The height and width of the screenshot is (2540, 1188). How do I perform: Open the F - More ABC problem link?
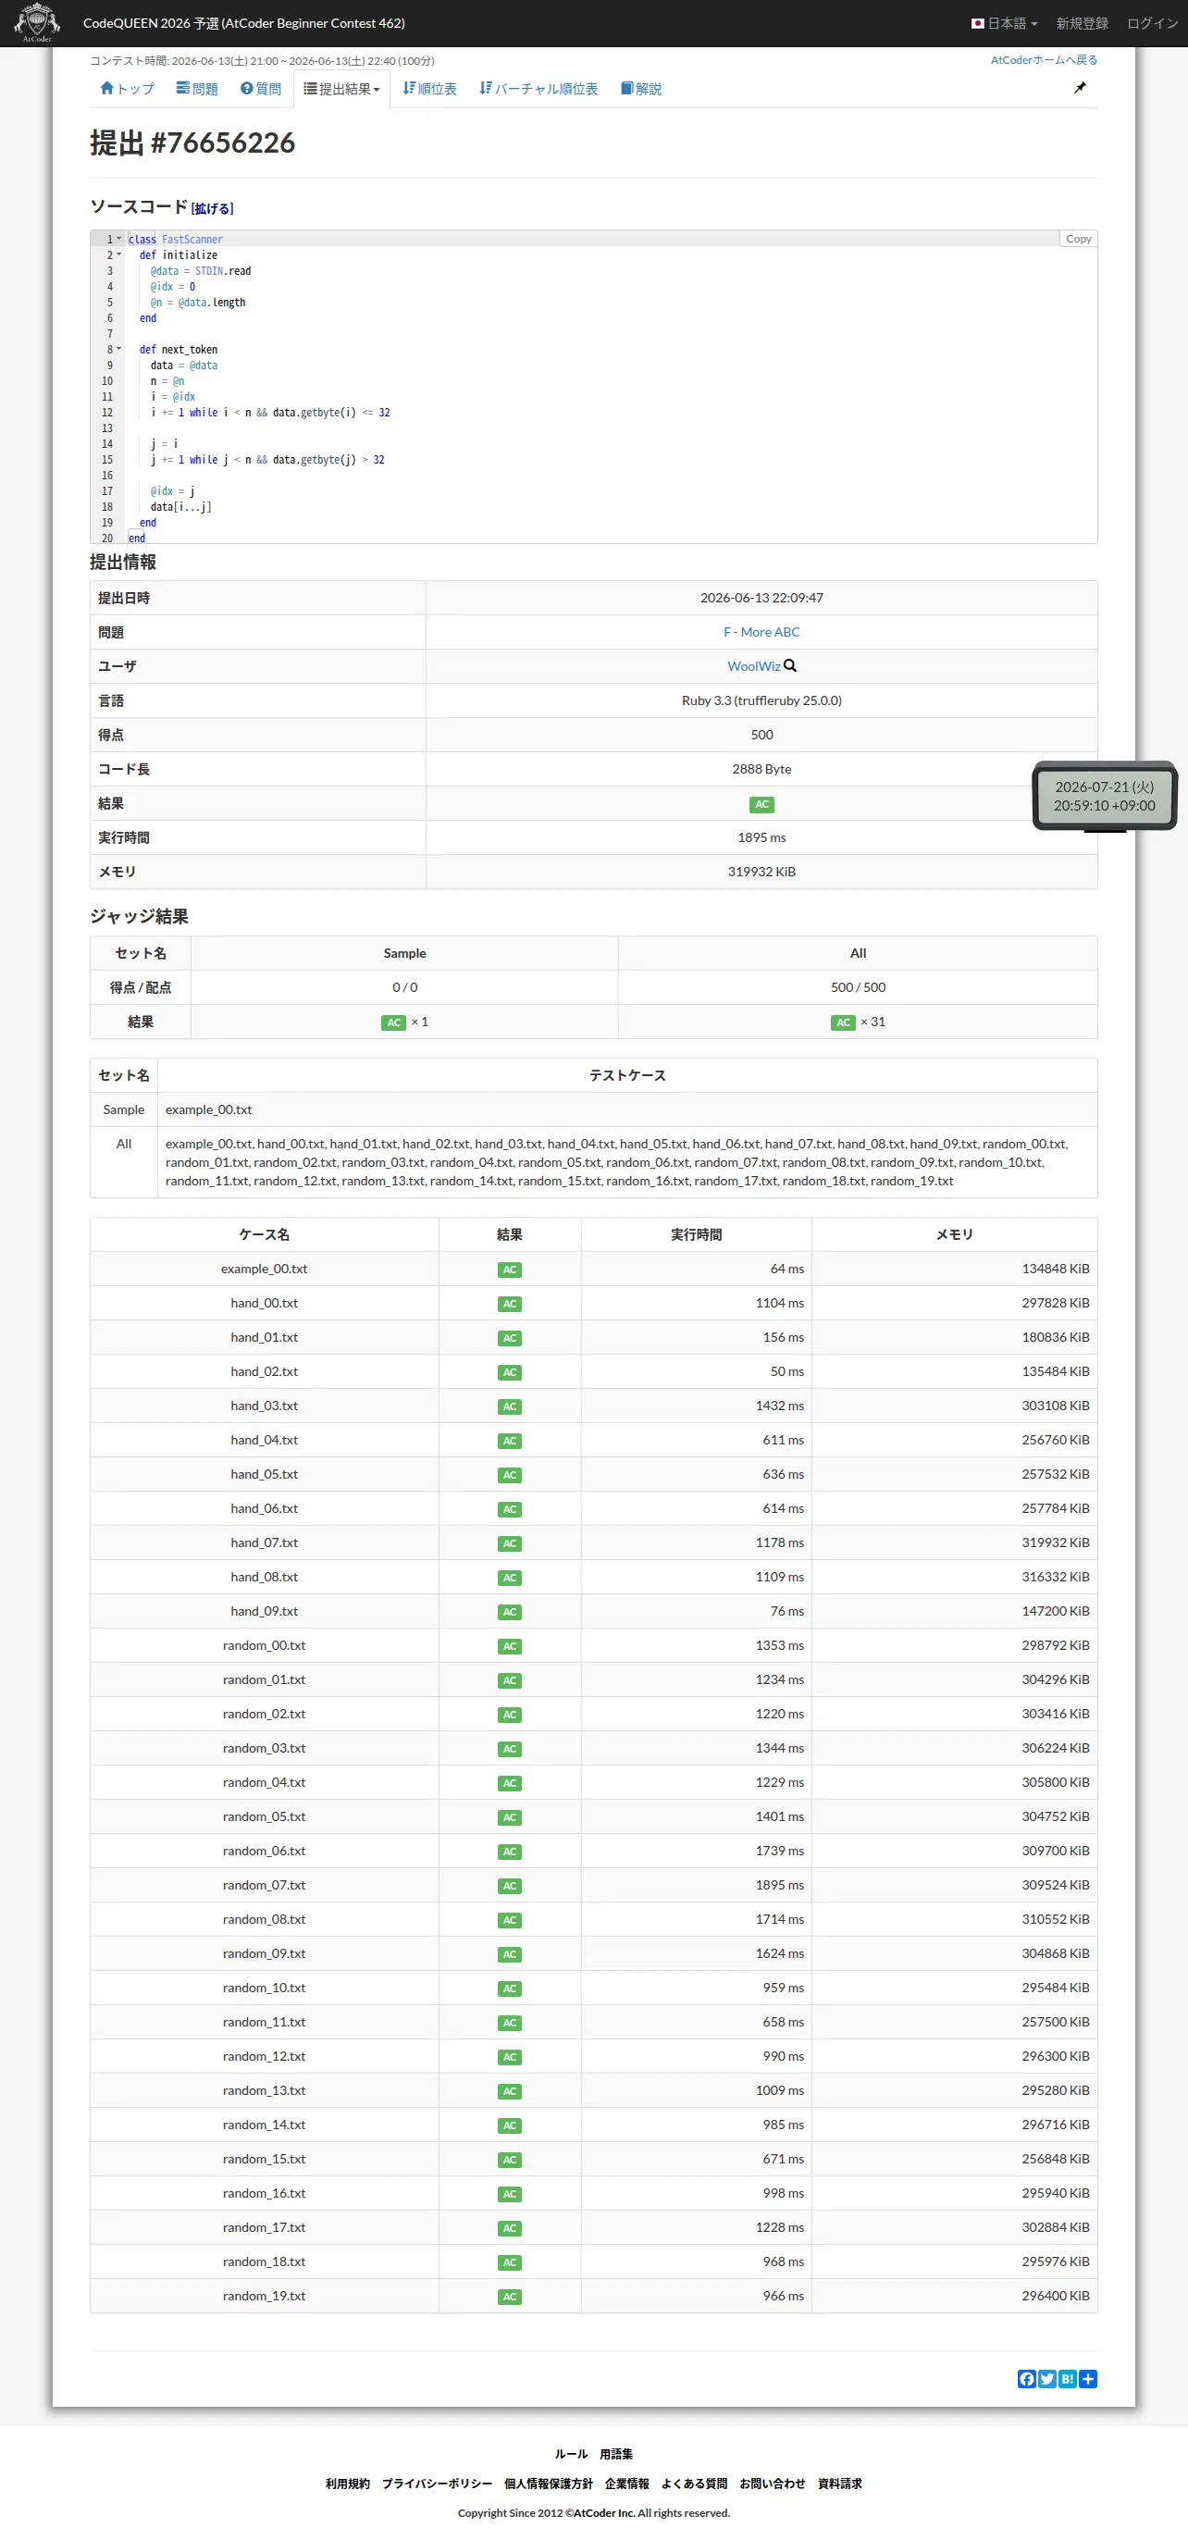point(761,632)
